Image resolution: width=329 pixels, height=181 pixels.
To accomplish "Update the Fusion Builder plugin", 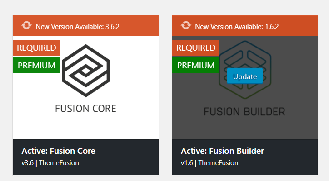I will tap(245, 76).
